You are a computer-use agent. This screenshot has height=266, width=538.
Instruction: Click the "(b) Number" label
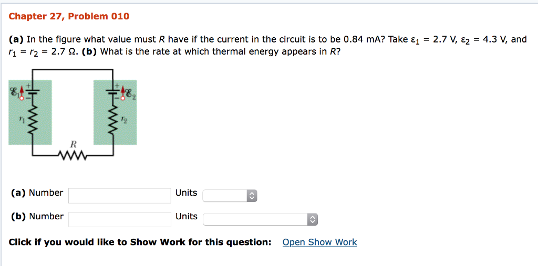36,216
